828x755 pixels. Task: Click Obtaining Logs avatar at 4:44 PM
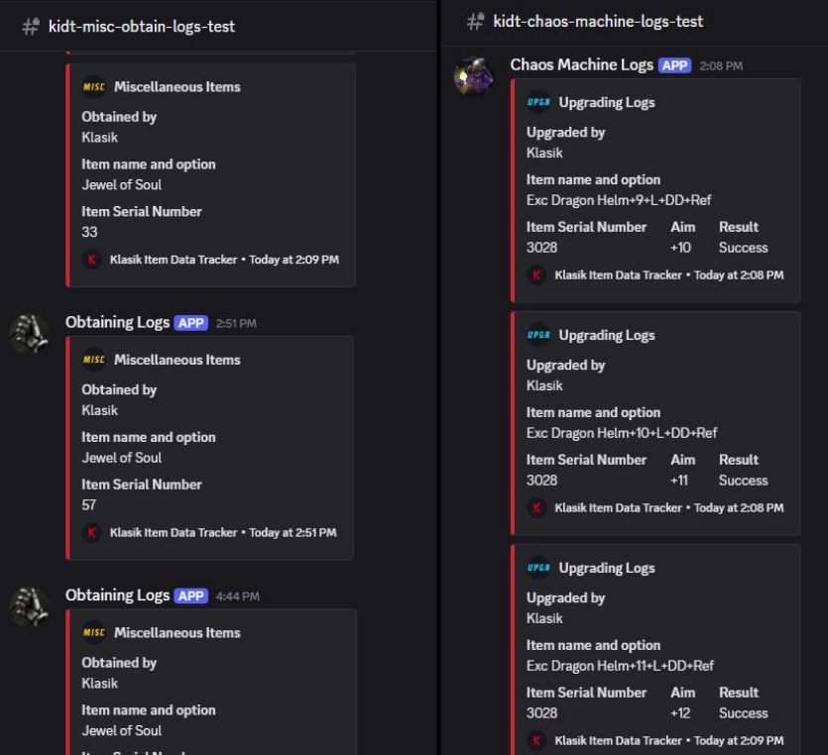click(29, 606)
